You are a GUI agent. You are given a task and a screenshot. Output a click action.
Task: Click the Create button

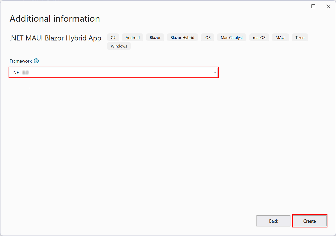(310, 221)
